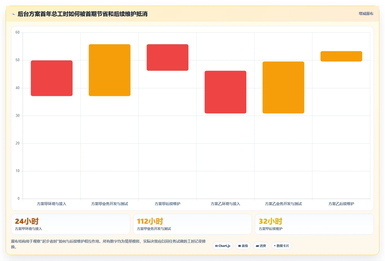Click the red 方案乙环境与接入 bar
Image resolution: width=385 pixels, height=261 pixels.
tap(225, 92)
